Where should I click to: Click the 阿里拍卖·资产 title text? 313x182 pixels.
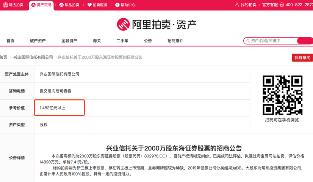tap(164, 25)
